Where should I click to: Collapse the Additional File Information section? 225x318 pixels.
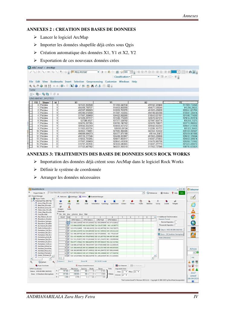tap(157, 217)
